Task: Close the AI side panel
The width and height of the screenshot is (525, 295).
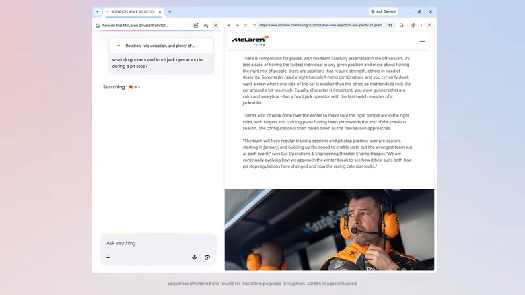Action: [x=215, y=26]
